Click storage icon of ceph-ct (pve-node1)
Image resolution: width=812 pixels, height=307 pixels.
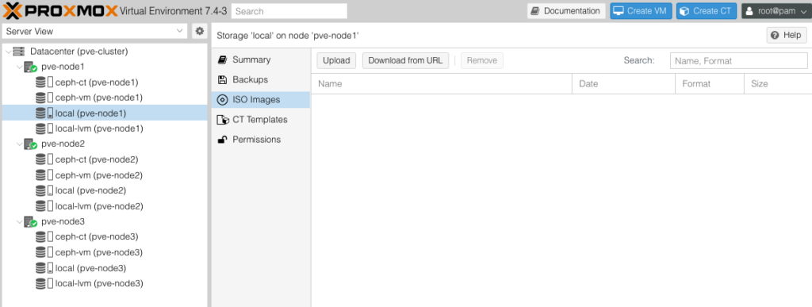44,83
